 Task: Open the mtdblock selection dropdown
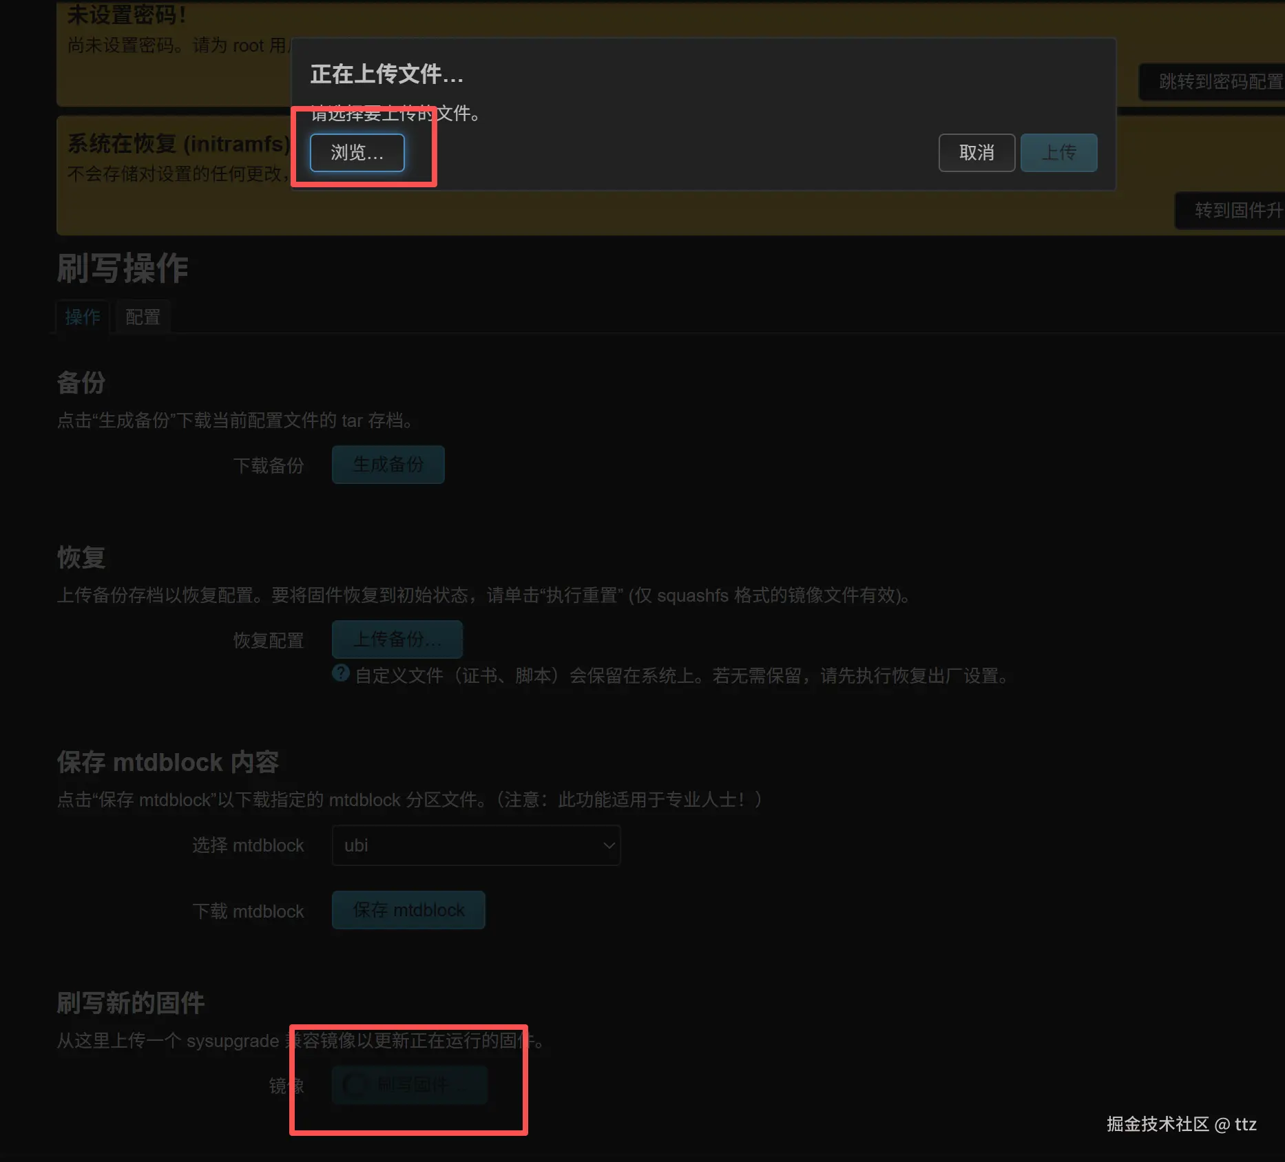[476, 845]
